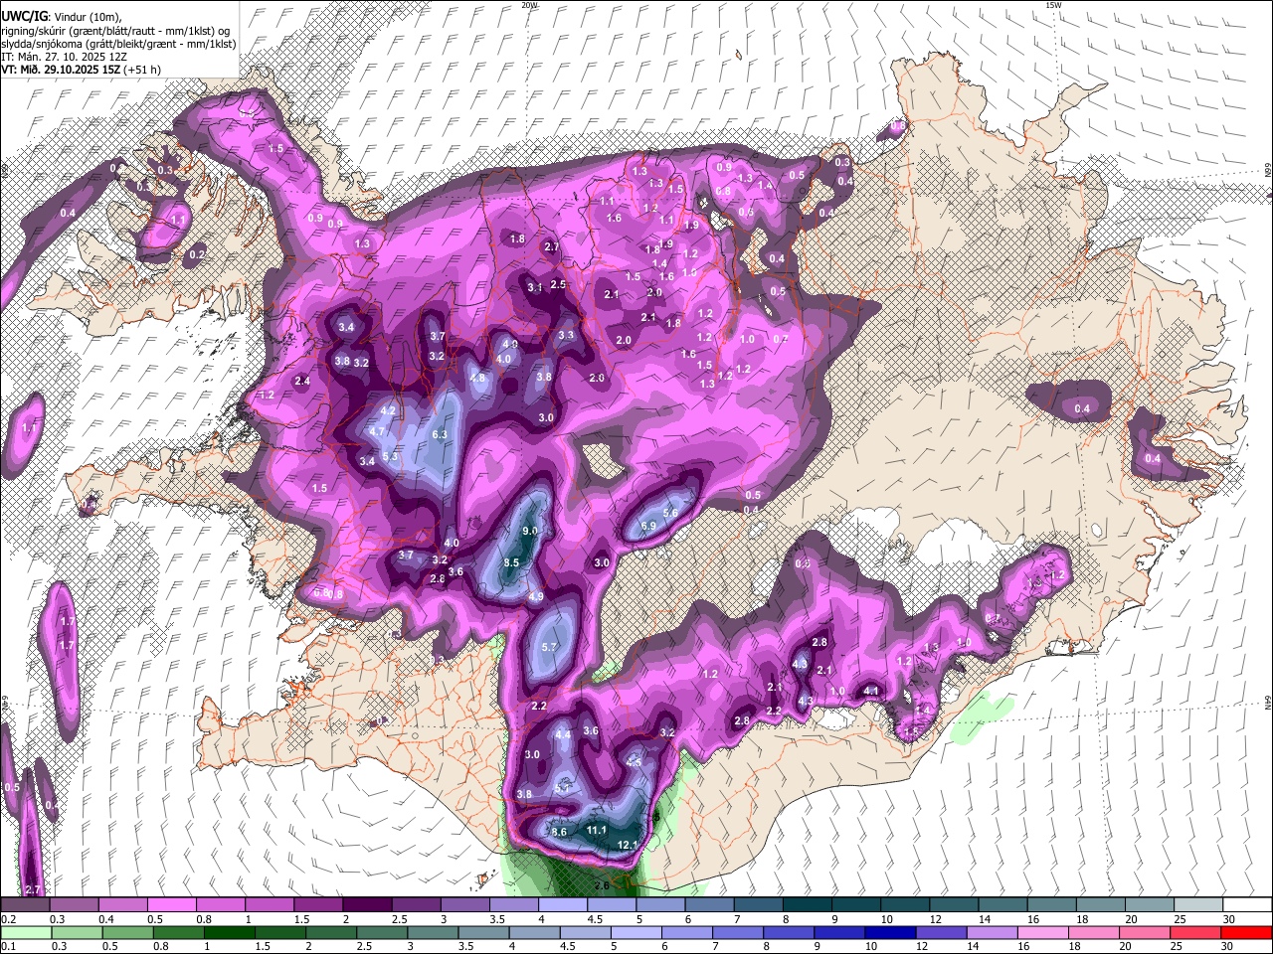This screenshot has height=954, width=1273.
Task: Select the lower legend swatch labelled 16
Action: click(x=1043, y=932)
